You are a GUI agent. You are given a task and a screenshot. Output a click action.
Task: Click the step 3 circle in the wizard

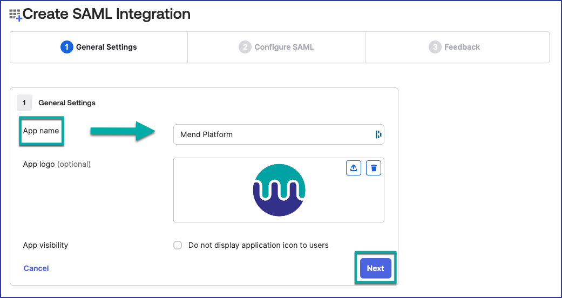tap(435, 47)
